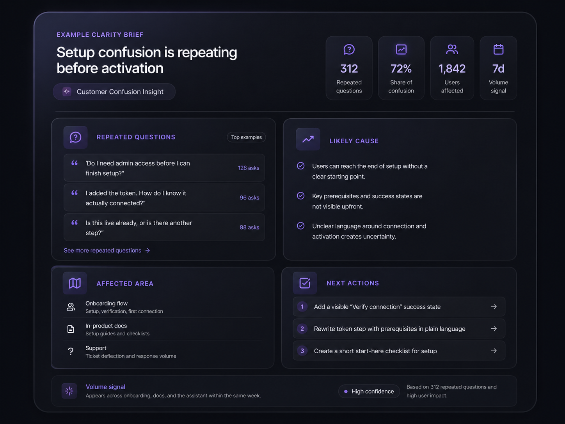
Task: Click the Affected Area map icon
Action: click(x=75, y=283)
